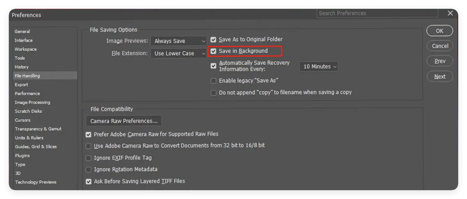467x199 pixels.
Task: Check Ignore Rotation Metadata
Action: coord(88,170)
